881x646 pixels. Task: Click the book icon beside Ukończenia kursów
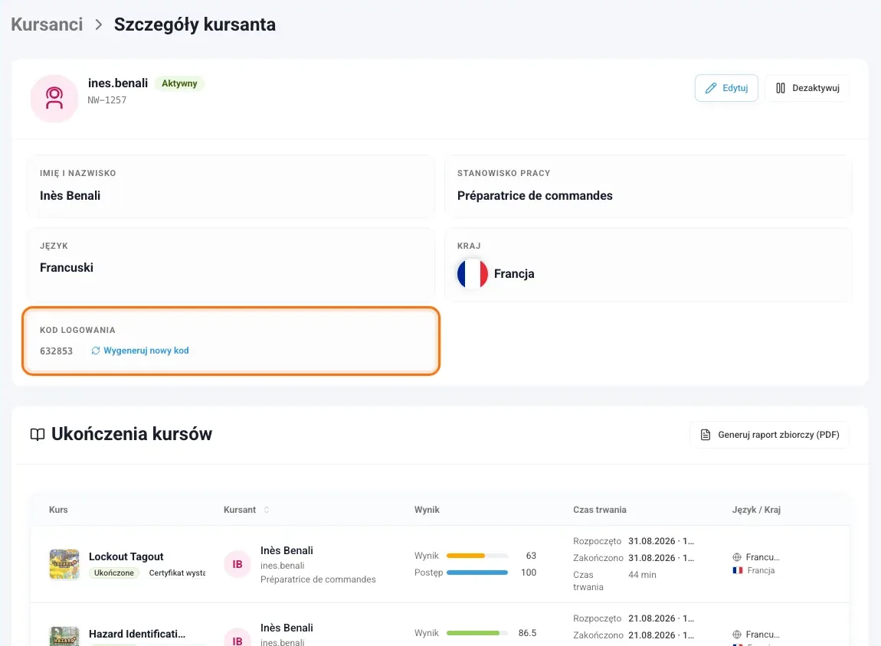(x=38, y=435)
